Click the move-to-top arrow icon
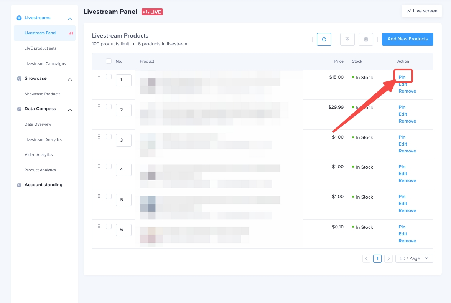 coord(347,39)
